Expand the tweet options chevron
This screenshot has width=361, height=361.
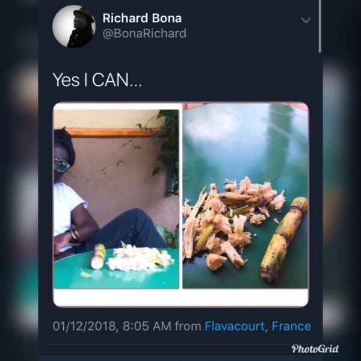(x=306, y=20)
